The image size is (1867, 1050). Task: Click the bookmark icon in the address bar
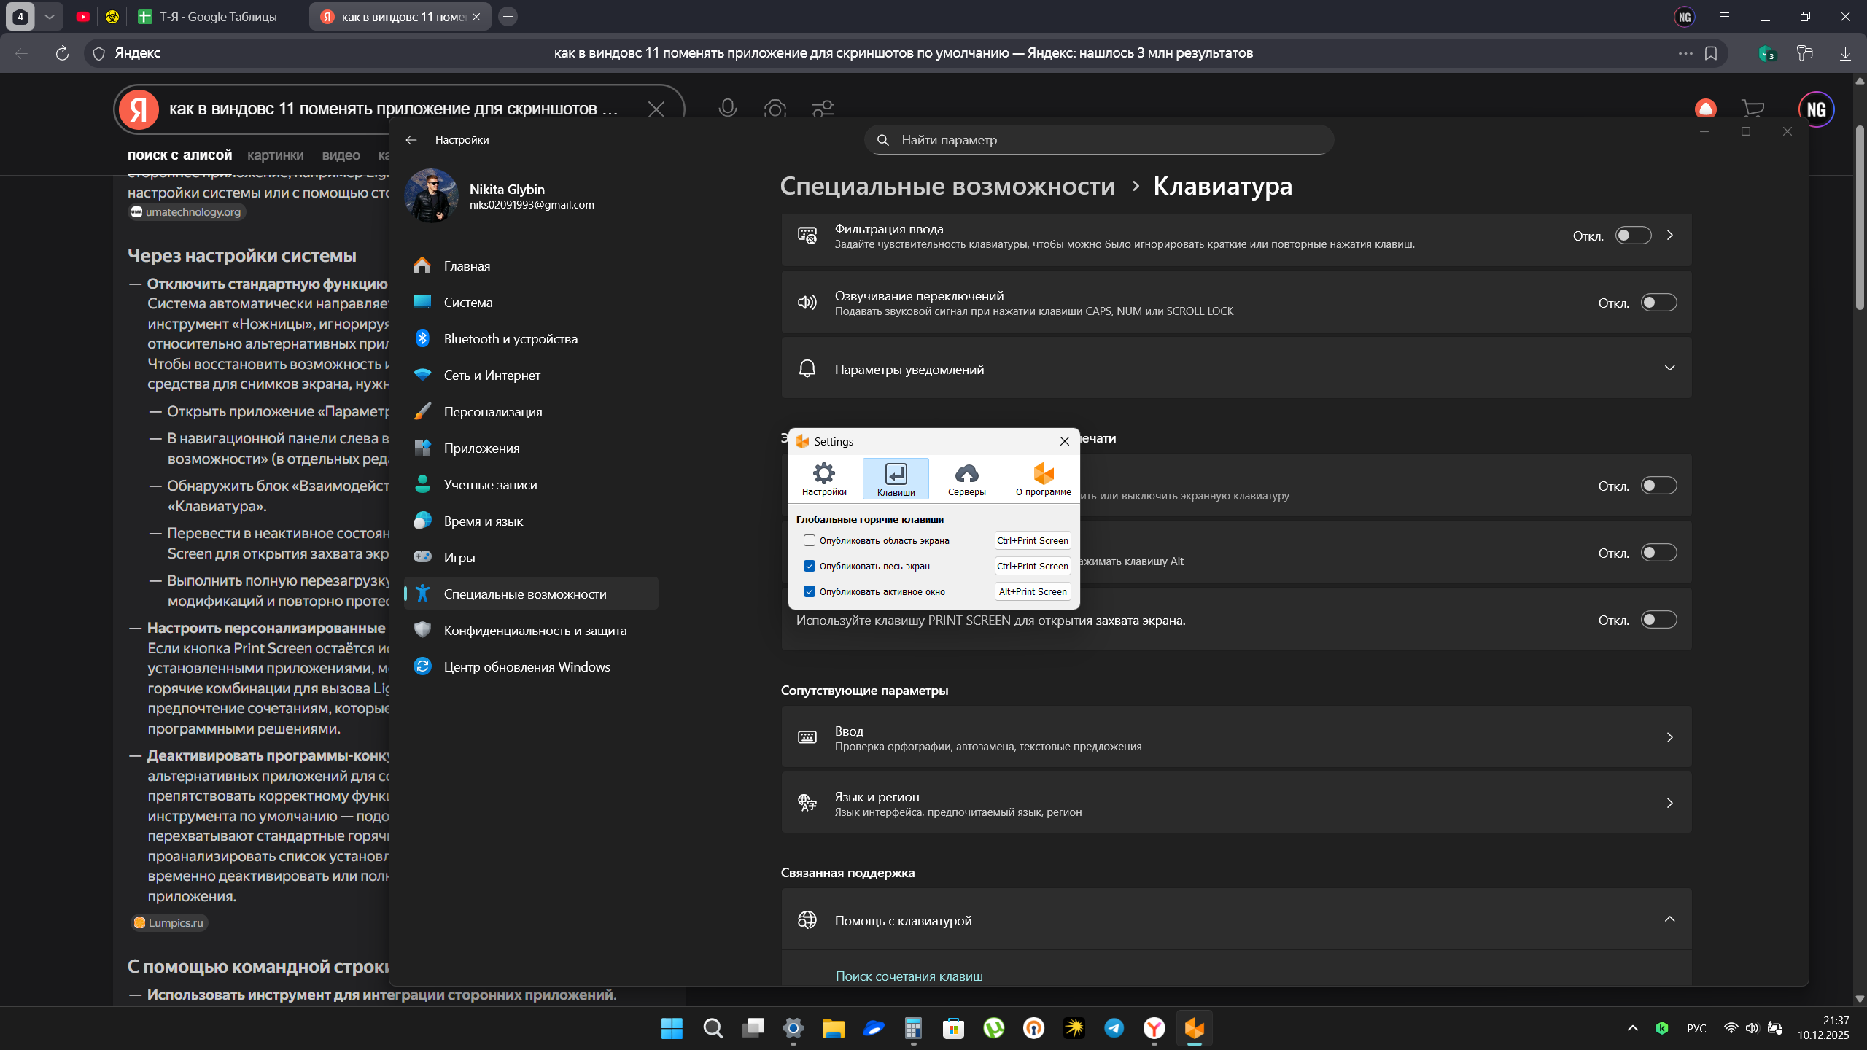point(1711,53)
